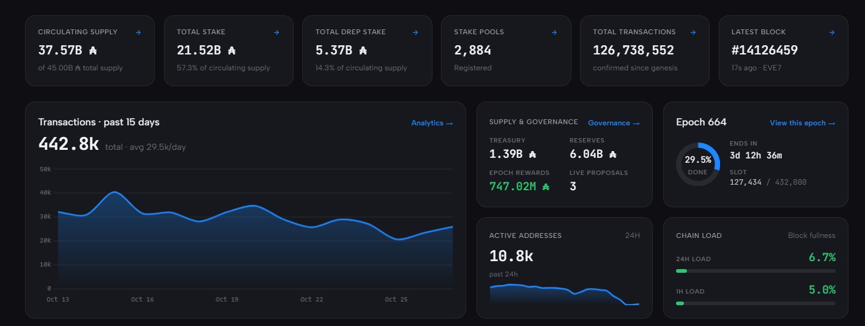Open the Total DRep Stake card arrow

pos(415,32)
